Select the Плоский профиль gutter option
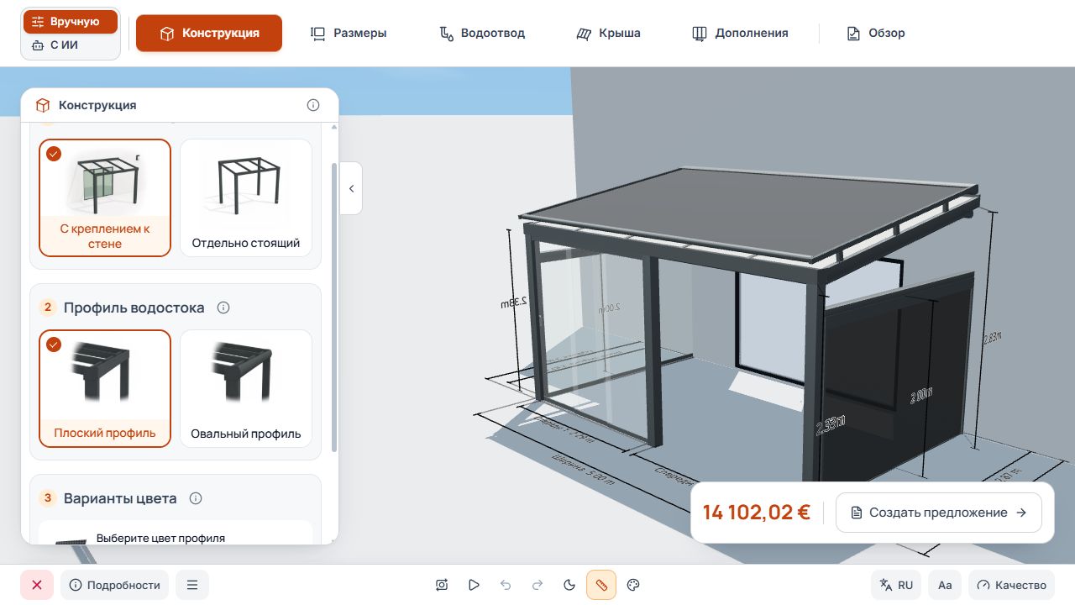Screen dimensions: 1075x605 pos(105,388)
